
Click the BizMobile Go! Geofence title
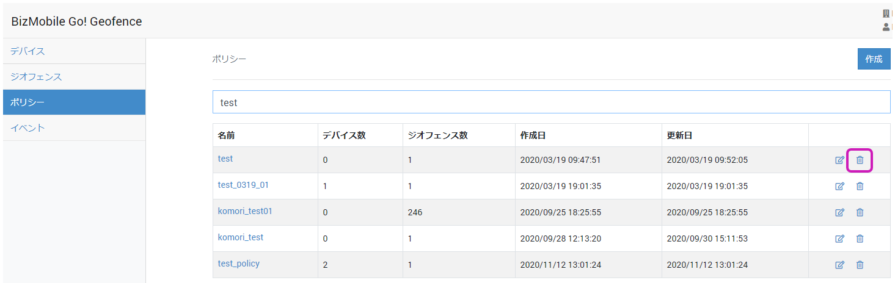pyautogui.click(x=76, y=21)
